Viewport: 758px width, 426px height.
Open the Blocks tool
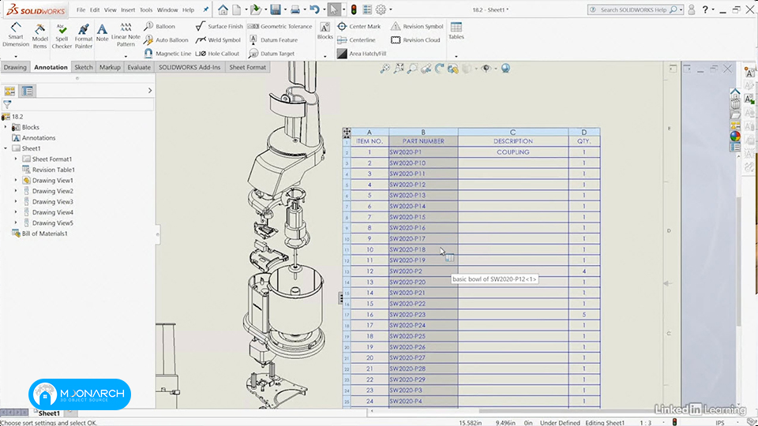(x=325, y=31)
